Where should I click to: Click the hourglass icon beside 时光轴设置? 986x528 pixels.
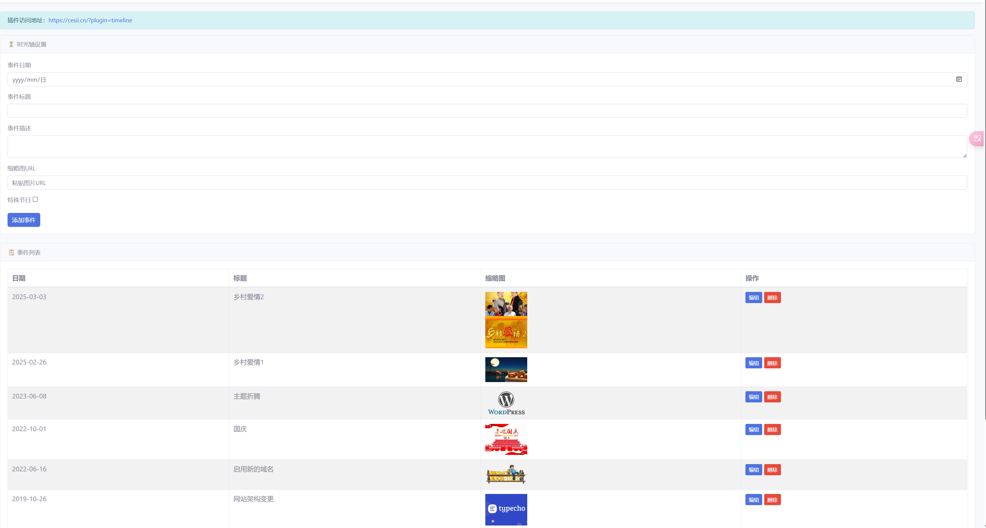point(11,44)
